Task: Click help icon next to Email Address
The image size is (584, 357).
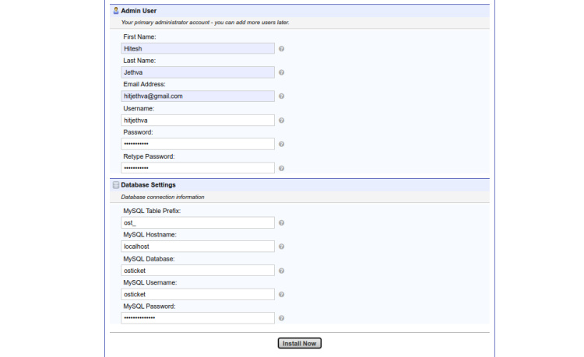Action: click(x=281, y=96)
